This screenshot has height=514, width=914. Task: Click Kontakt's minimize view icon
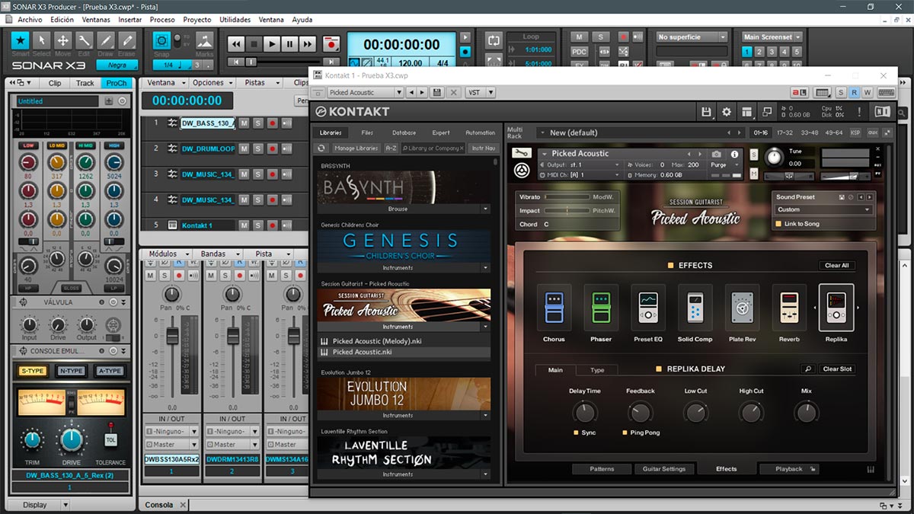click(768, 112)
